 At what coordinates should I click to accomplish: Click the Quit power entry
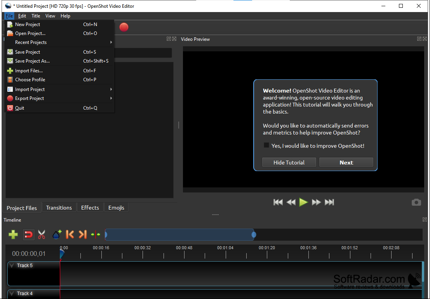(59, 108)
